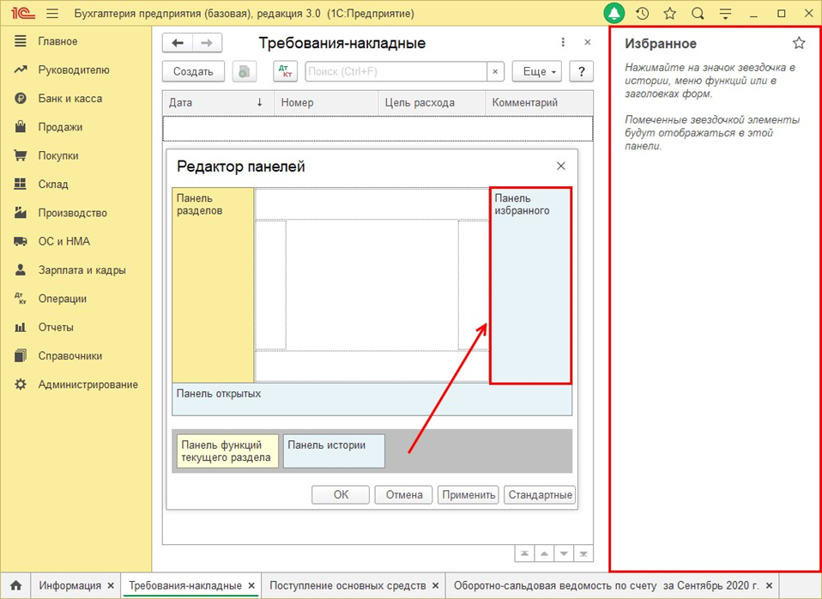Open the main hamburger menu
Viewport: 822px width, 599px height.
(52, 14)
